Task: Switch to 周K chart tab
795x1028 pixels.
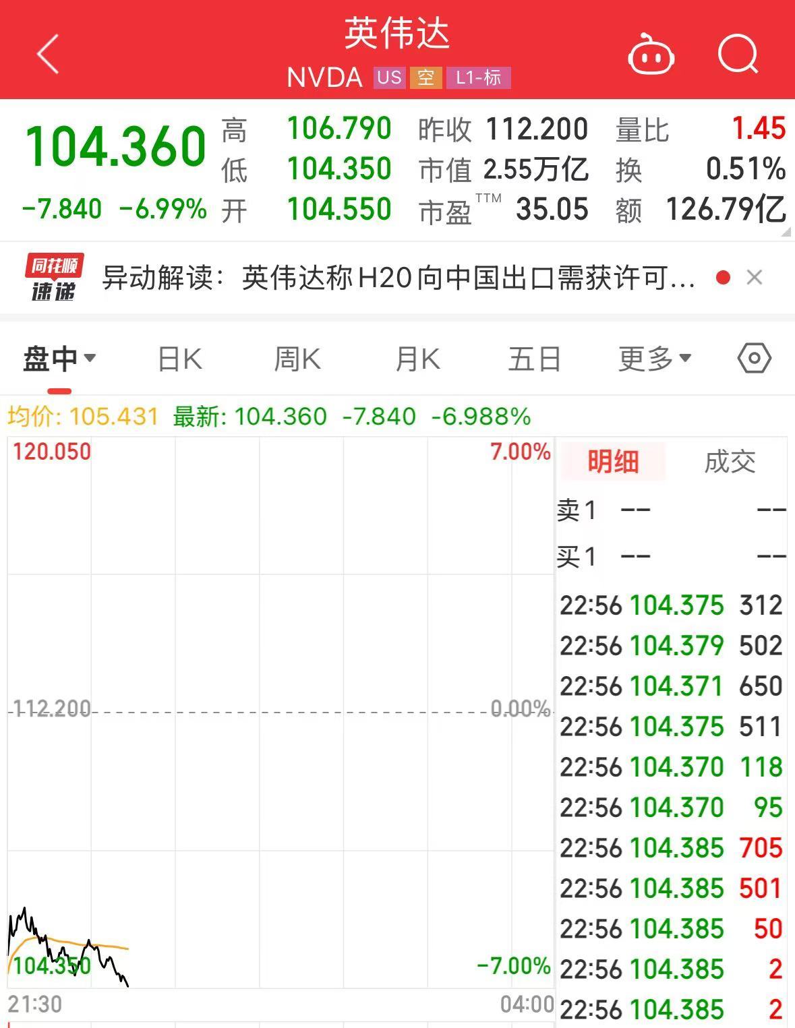Action: (297, 359)
